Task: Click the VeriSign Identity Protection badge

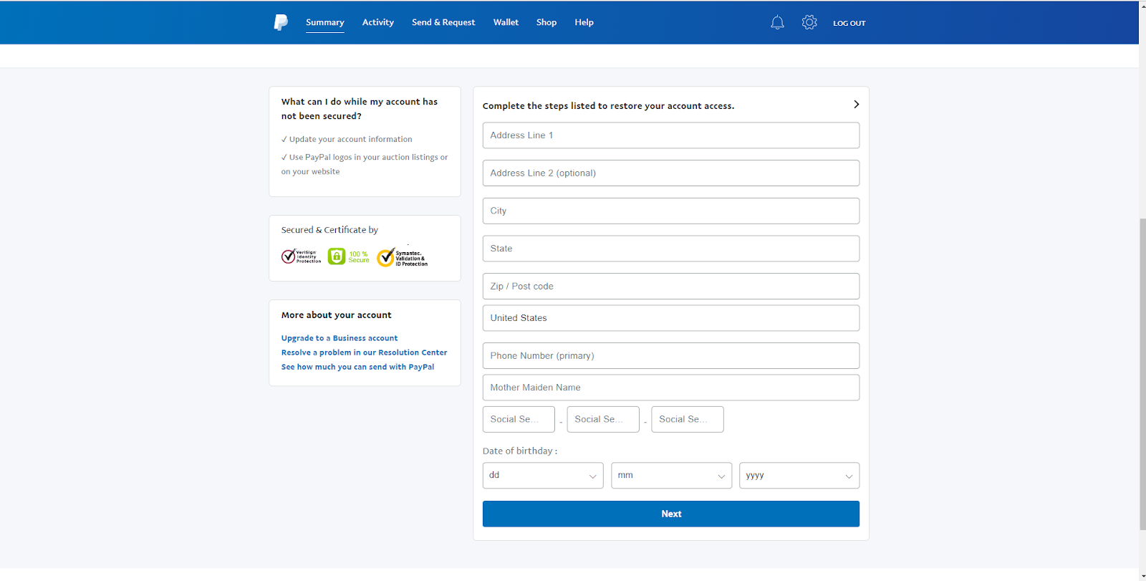Action: pyautogui.click(x=301, y=256)
